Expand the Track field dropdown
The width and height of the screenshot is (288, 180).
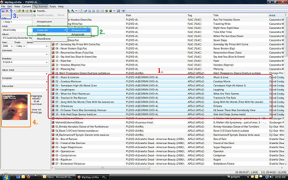point(24,46)
